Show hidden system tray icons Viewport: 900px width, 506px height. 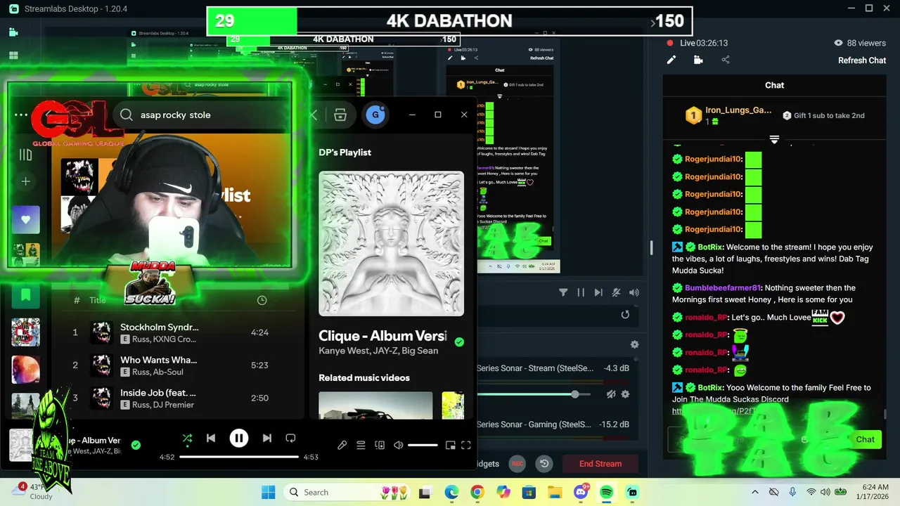pos(755,492)
